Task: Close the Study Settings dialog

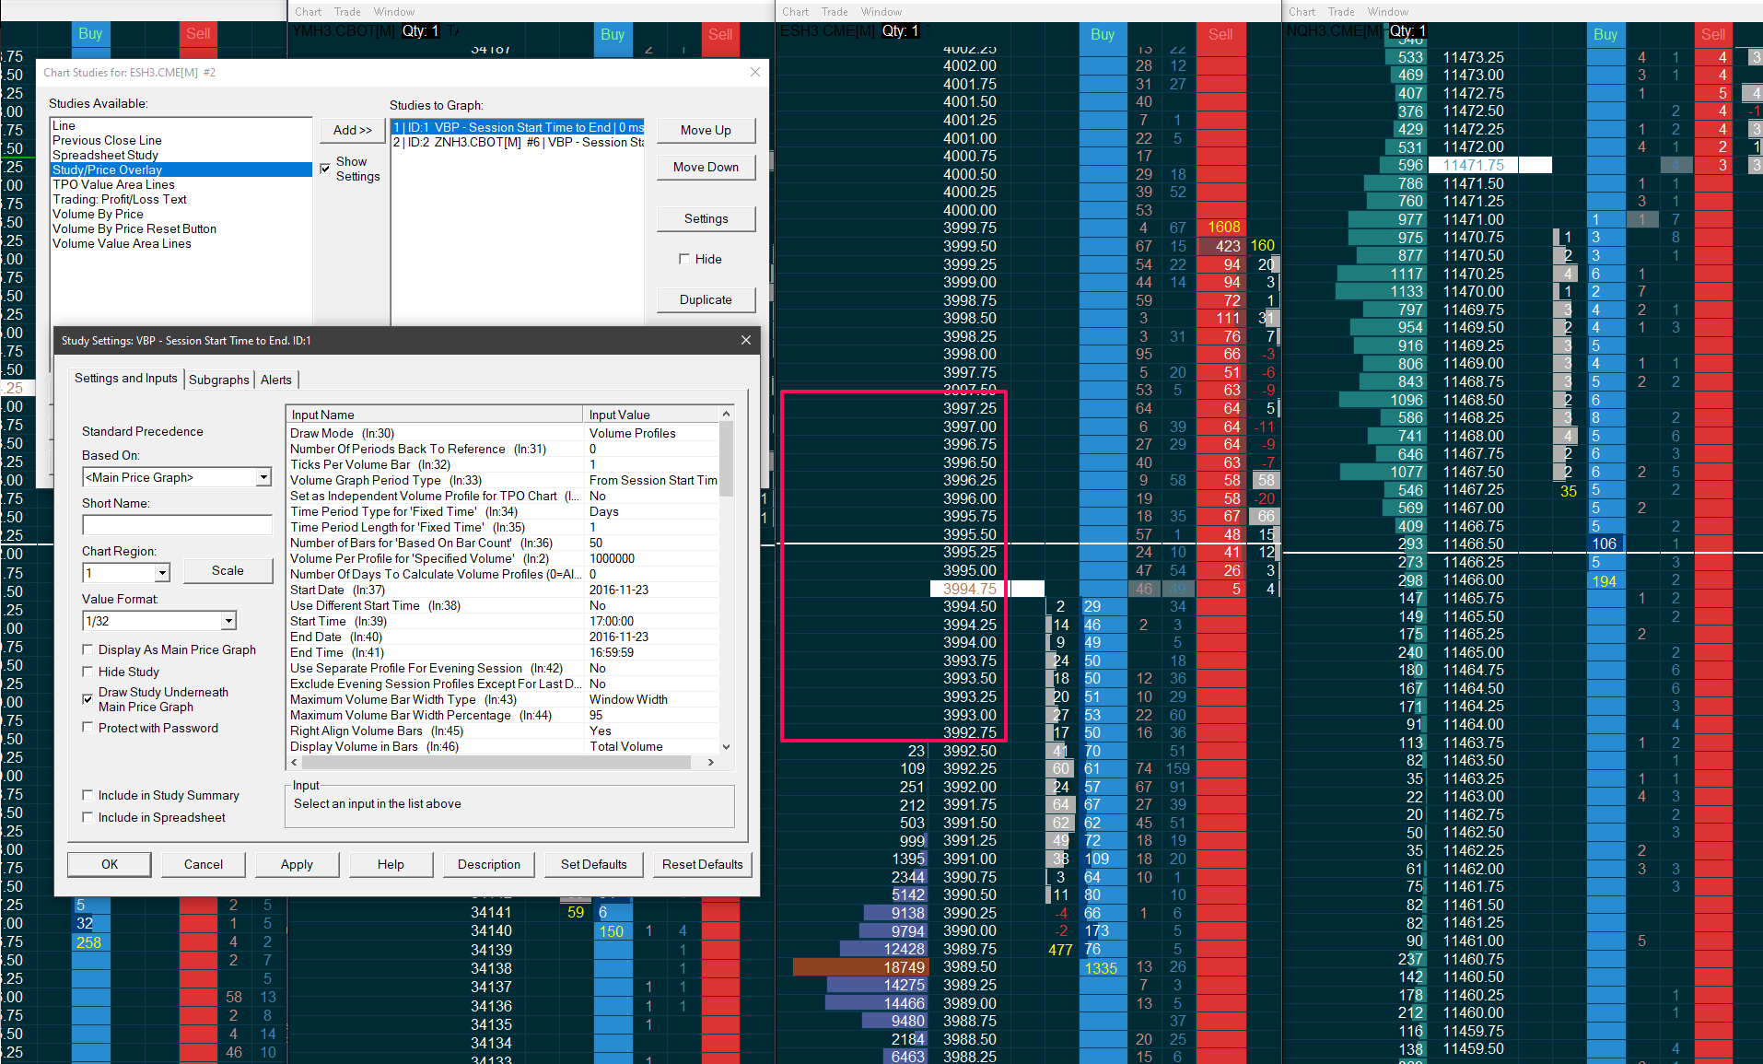Action: [x=745, y=341]
